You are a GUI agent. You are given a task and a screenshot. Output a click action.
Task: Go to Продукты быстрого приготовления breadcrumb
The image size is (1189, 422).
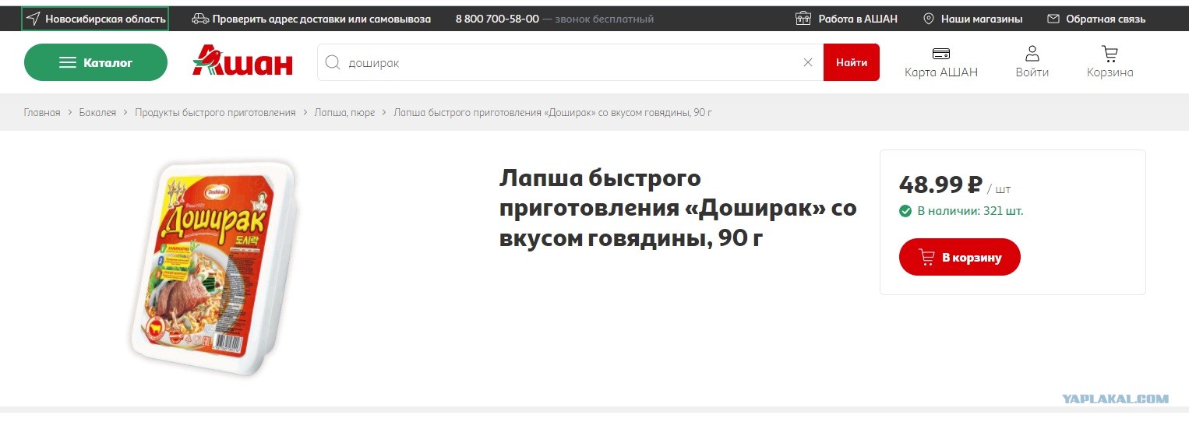pyautogui.click(x=215, y=113)
